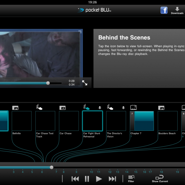Jump to chapter 10 timeline marker
The width and height of the screenshot is (185, 185).
point(91,172)
